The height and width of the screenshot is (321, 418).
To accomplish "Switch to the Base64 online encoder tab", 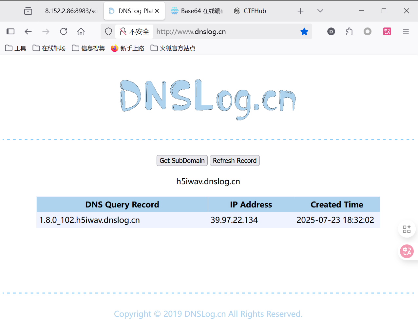I will click(197, 11).
